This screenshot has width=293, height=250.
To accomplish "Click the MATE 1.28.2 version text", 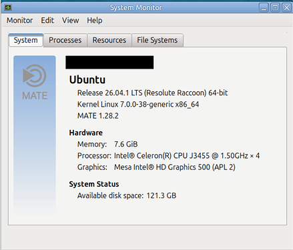I will [98, 116].
